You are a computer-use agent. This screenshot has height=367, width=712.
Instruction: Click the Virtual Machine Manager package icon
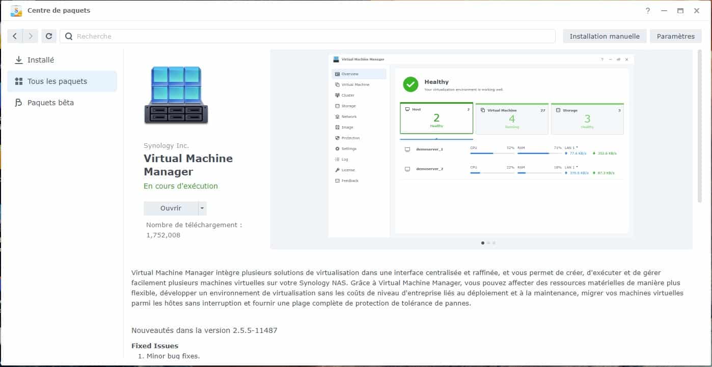pyautogui.click(x=176, y=95)
